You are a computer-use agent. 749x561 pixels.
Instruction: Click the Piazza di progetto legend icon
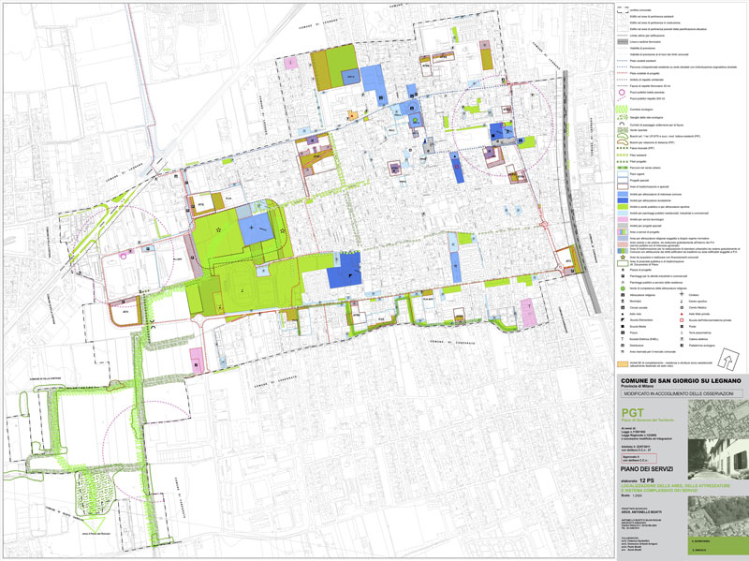click(623, 270)
